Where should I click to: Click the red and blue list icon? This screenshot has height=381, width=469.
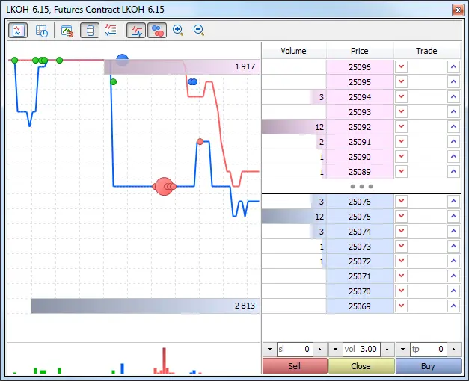coord(111,31)
